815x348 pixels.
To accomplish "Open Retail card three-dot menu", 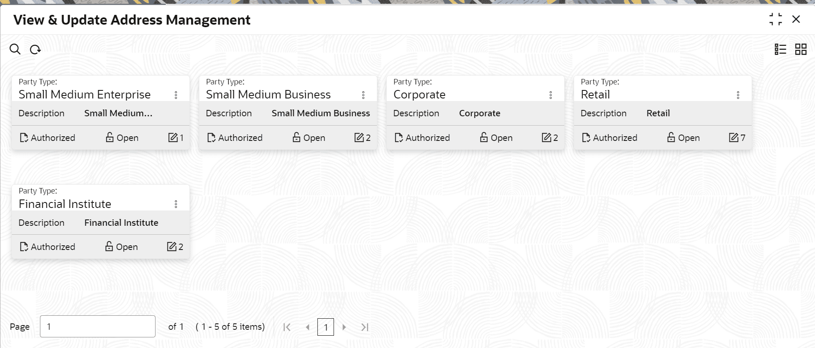I will [738, 95].
